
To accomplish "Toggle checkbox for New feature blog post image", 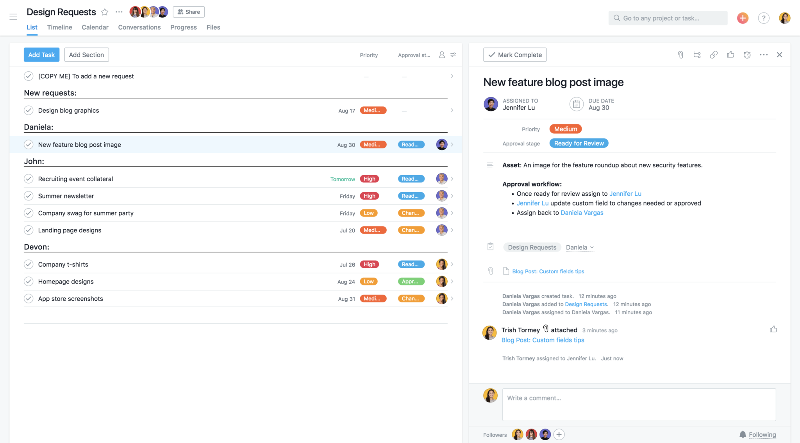I will pyautogui.click(x=29, y=144).
